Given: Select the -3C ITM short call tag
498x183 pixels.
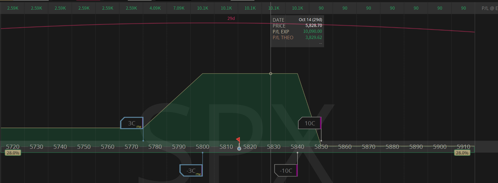Looking at the screenshot, I should click(x=191, y=170).
